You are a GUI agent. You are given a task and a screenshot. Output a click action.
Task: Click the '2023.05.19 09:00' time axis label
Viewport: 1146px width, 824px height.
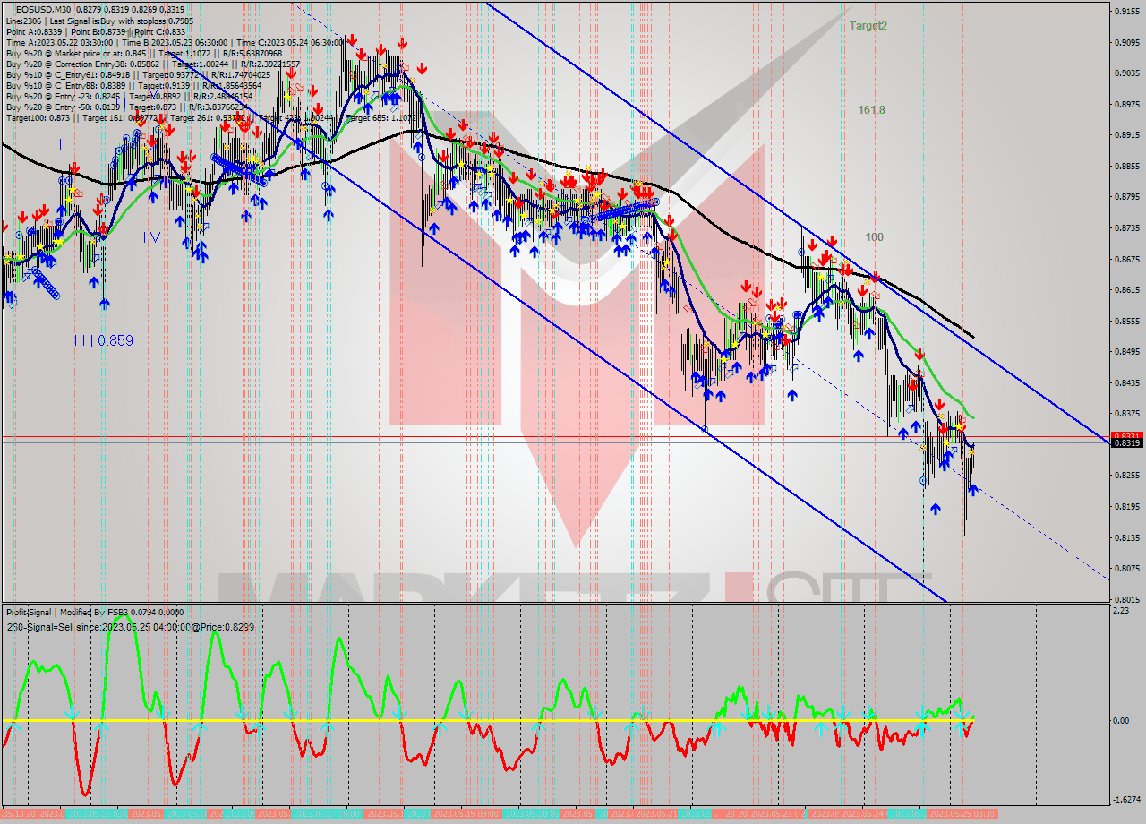(x=466, y=814)
